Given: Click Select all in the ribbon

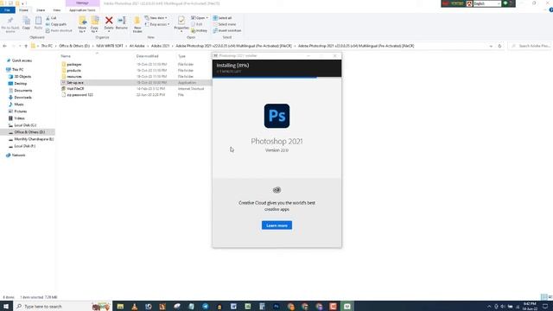Looking at the screenshot, I should [223, 18].
